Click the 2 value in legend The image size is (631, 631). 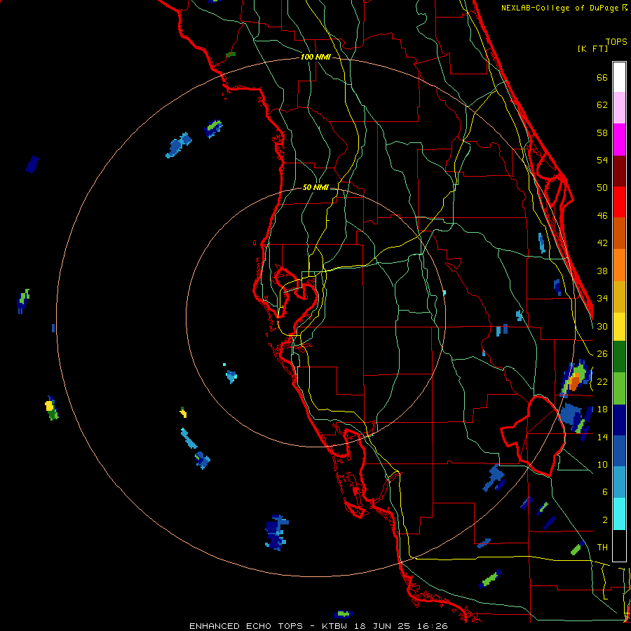[605, 520]
